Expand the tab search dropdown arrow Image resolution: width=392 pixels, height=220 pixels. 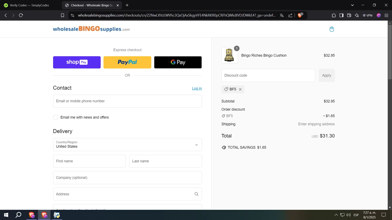352,5
